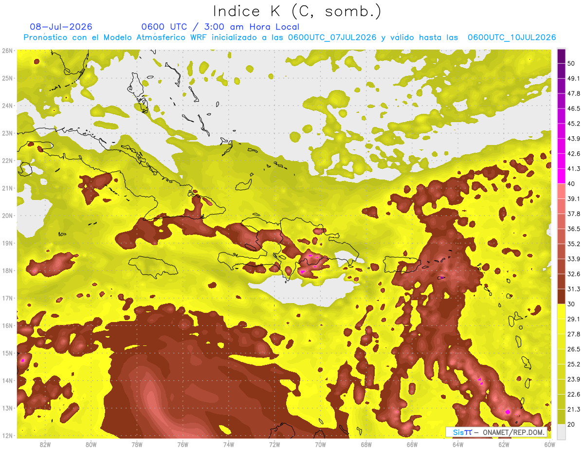The image size is (584, 451).
Task: Click colorbar value "37.8"
Action: (573, 214)
